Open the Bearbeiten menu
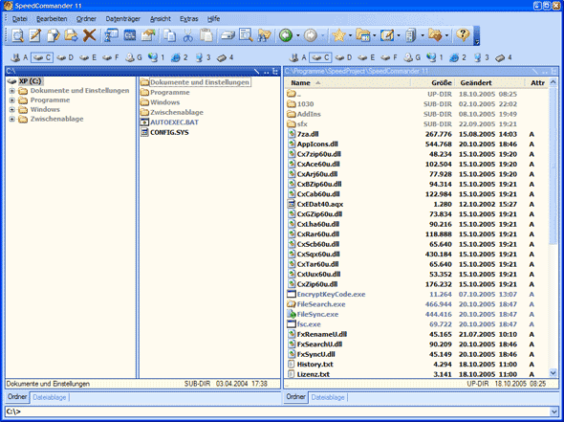The width and height of the screenshot is (564, 422). click(52, 19)
